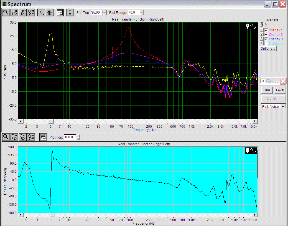Switch to bar graph display mode

point(49,12)
